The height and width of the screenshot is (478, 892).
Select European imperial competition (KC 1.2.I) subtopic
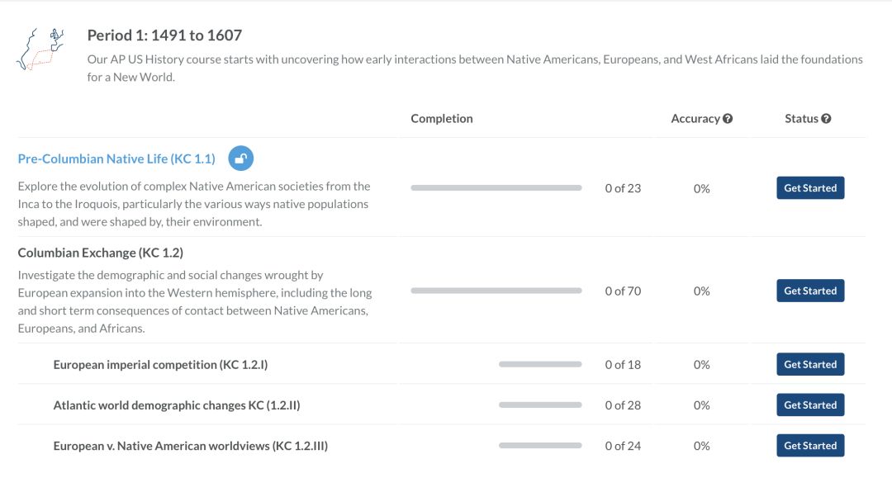pos(160,364)
